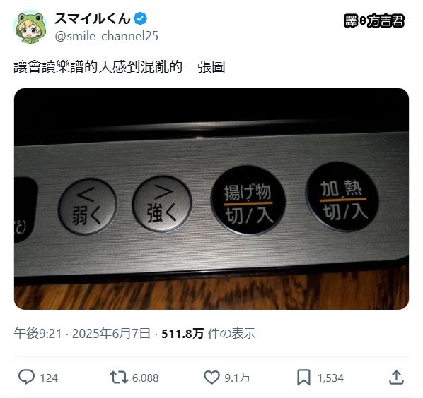Click the 124 replies count
This screenshot has width=423, height=398.
pos(49,378)
